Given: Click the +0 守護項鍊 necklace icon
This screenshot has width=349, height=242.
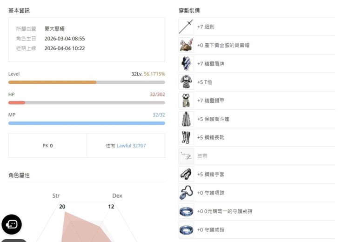Looking at the screenshot, I should click(x=186, y=192).
